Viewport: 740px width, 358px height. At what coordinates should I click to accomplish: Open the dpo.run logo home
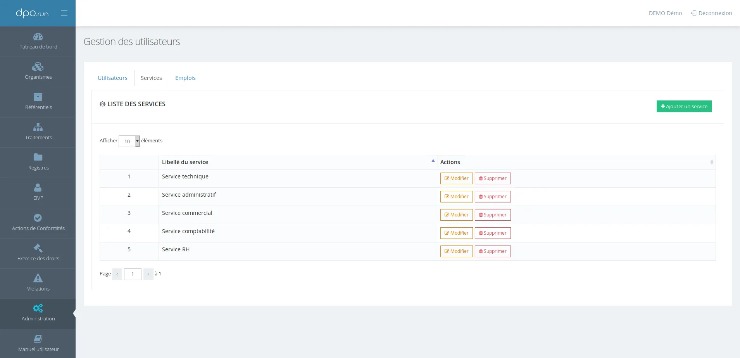click(x=32, y=13)
